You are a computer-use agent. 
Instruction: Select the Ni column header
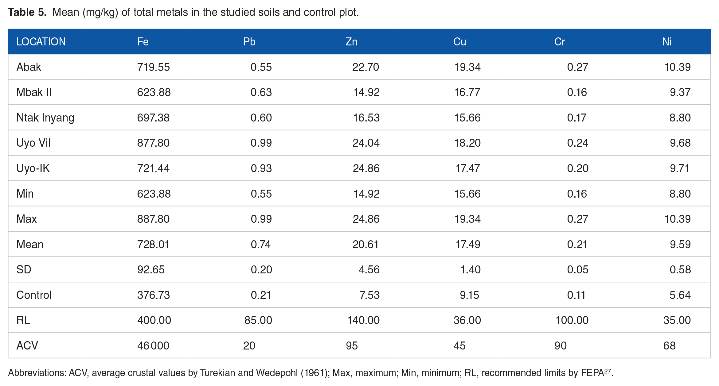pyautogui.click(x=667, y=42)
